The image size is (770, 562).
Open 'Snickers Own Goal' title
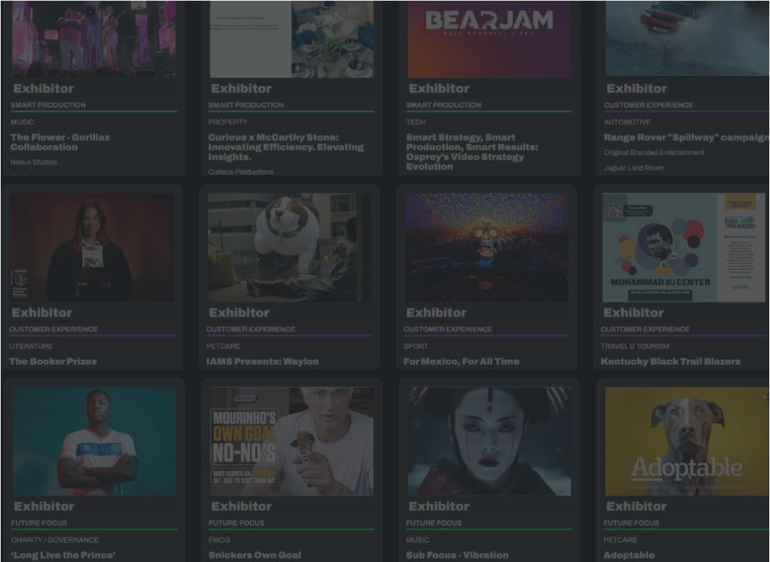pyautogui.click(x=254, y=555)
